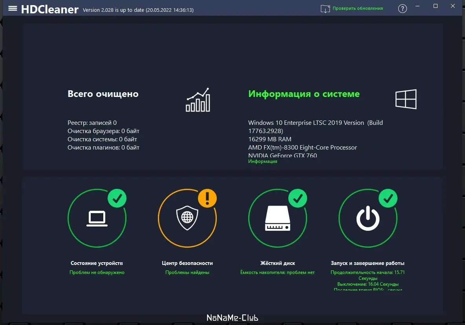Maximize the HDCleaner window

435,6
